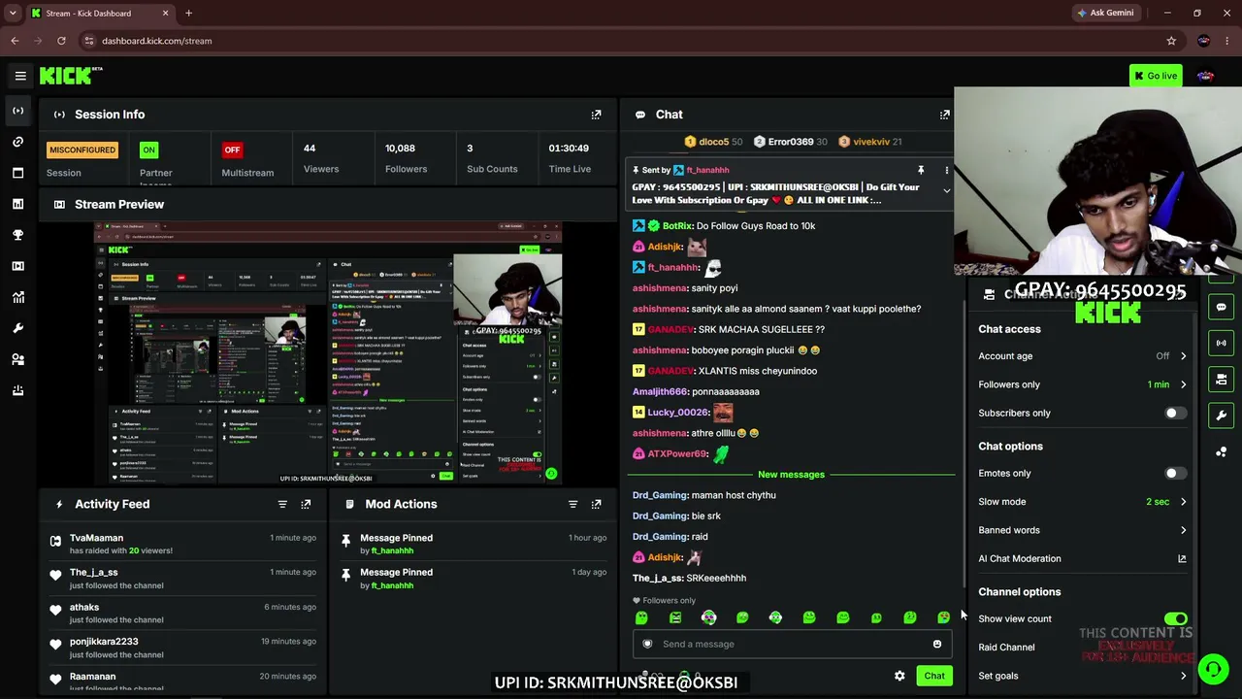Click the Multistream OFF badge
The width and height of the screenshot is (1242, 699).
(232, 150)
